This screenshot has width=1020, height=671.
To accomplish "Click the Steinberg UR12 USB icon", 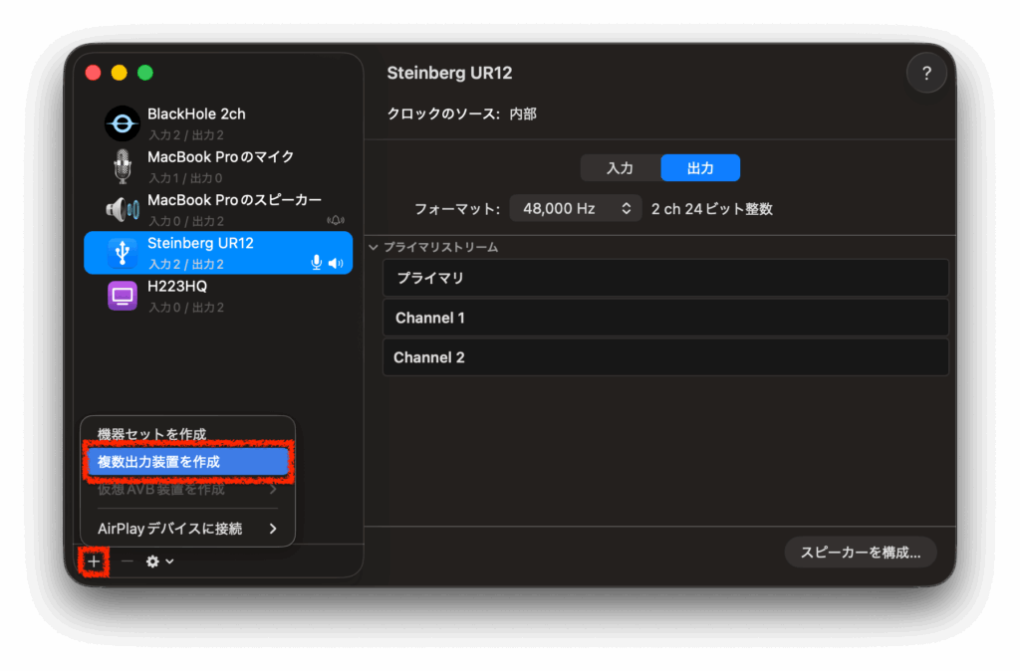I will coord(123,252).
